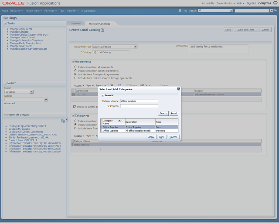
Task: Select 'Exclude items from specific agreements' radio
Action: coord(75,74)
